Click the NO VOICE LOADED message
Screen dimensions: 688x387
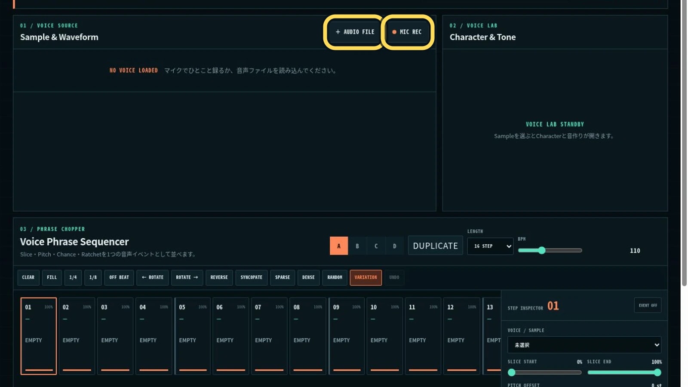tap(134, 71)
